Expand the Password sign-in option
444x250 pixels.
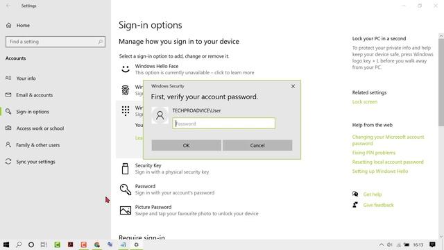tap(175, 190)
